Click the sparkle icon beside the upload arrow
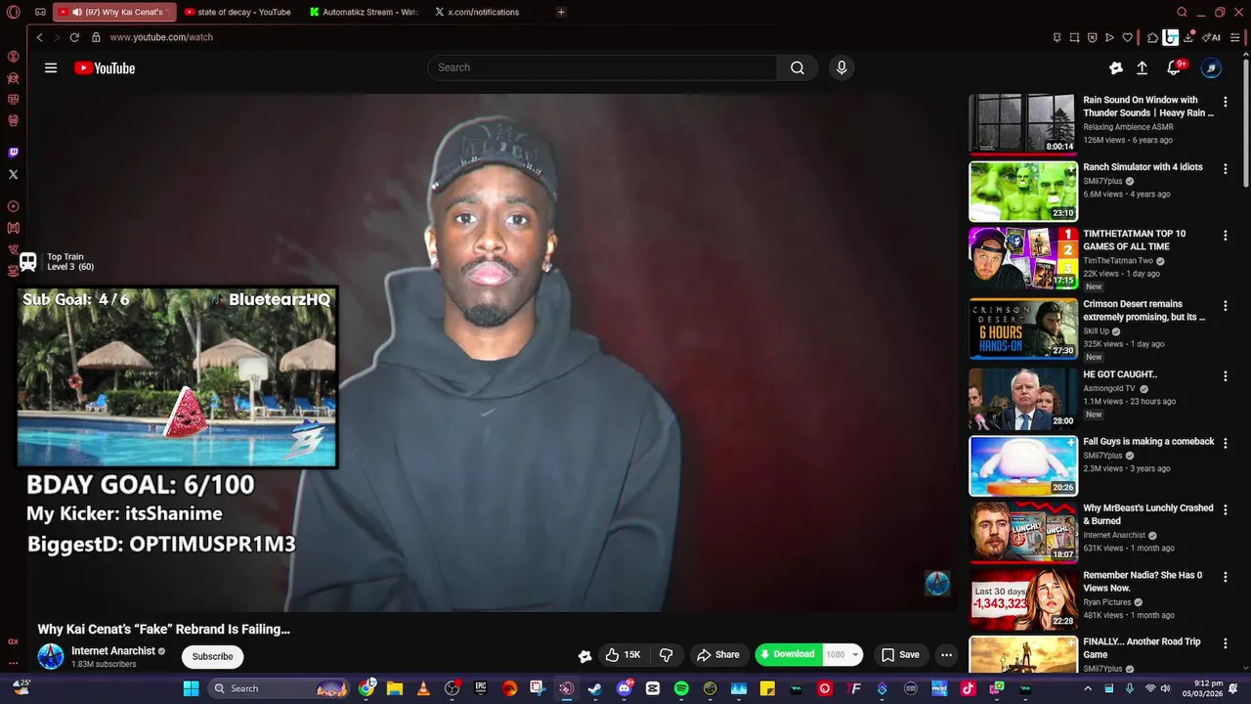The image size is (1251, 704). (x=1115, y=67)
